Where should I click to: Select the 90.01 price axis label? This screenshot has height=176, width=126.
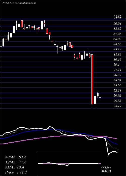pyautogui.click(x=117, y=24)
